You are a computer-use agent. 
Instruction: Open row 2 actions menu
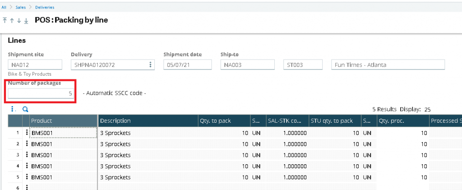coord(27,144)
